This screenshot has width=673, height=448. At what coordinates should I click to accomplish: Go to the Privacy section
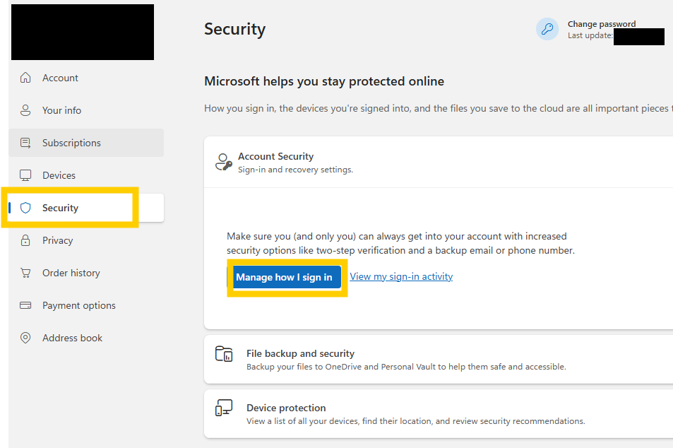click(x=57, y=240)
